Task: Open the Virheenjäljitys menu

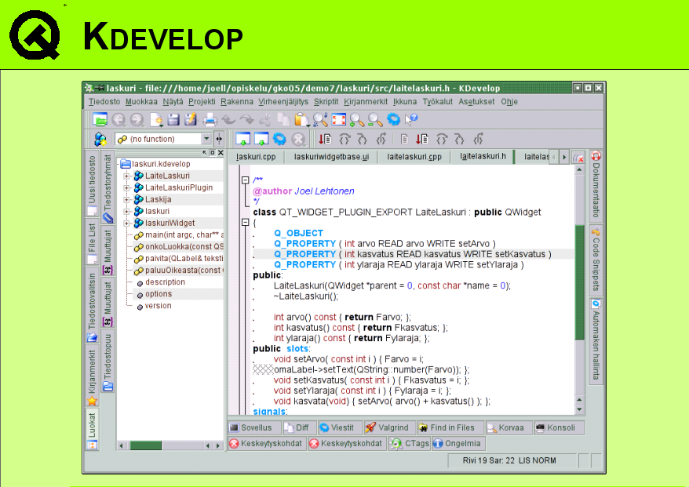Action: pos(283,102)
